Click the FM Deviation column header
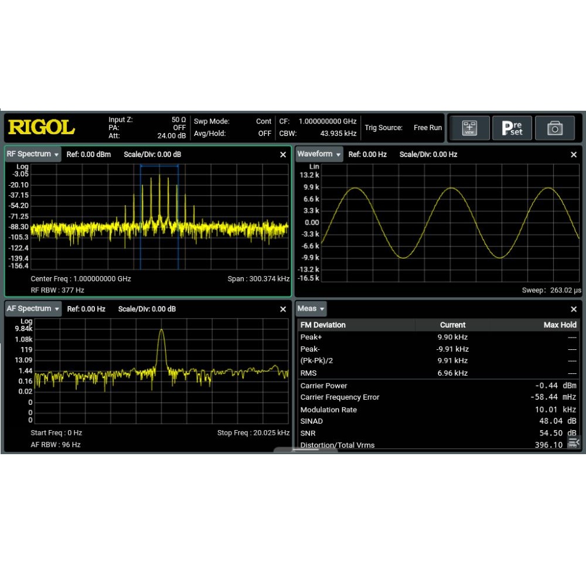This screenshot has height=586, width=586. [x=323, y=325]
